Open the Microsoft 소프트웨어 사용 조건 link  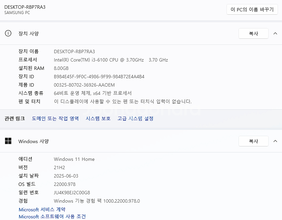click(52, 216)
